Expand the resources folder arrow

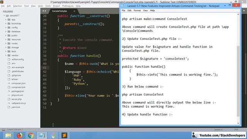point(6,39)
